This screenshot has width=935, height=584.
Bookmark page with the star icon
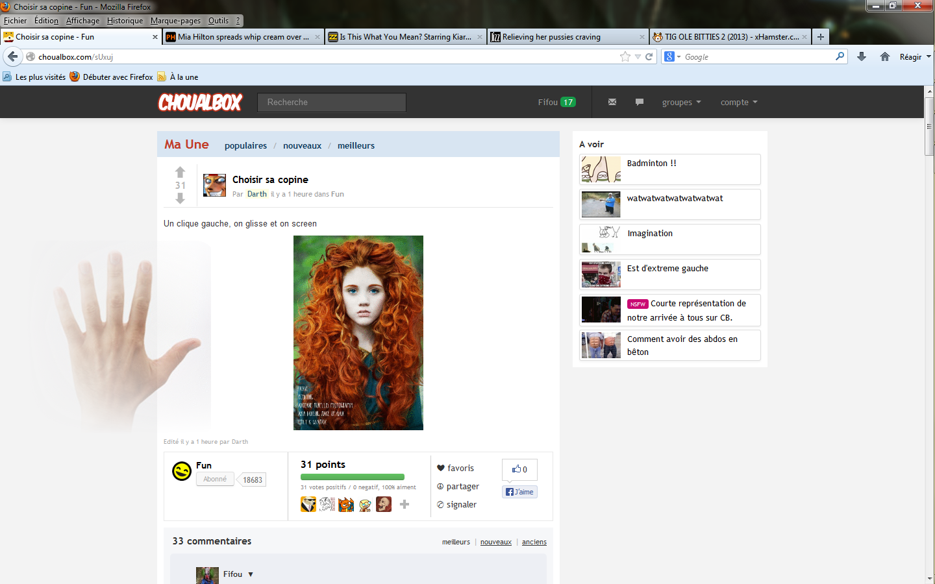[x=625, y=56]
